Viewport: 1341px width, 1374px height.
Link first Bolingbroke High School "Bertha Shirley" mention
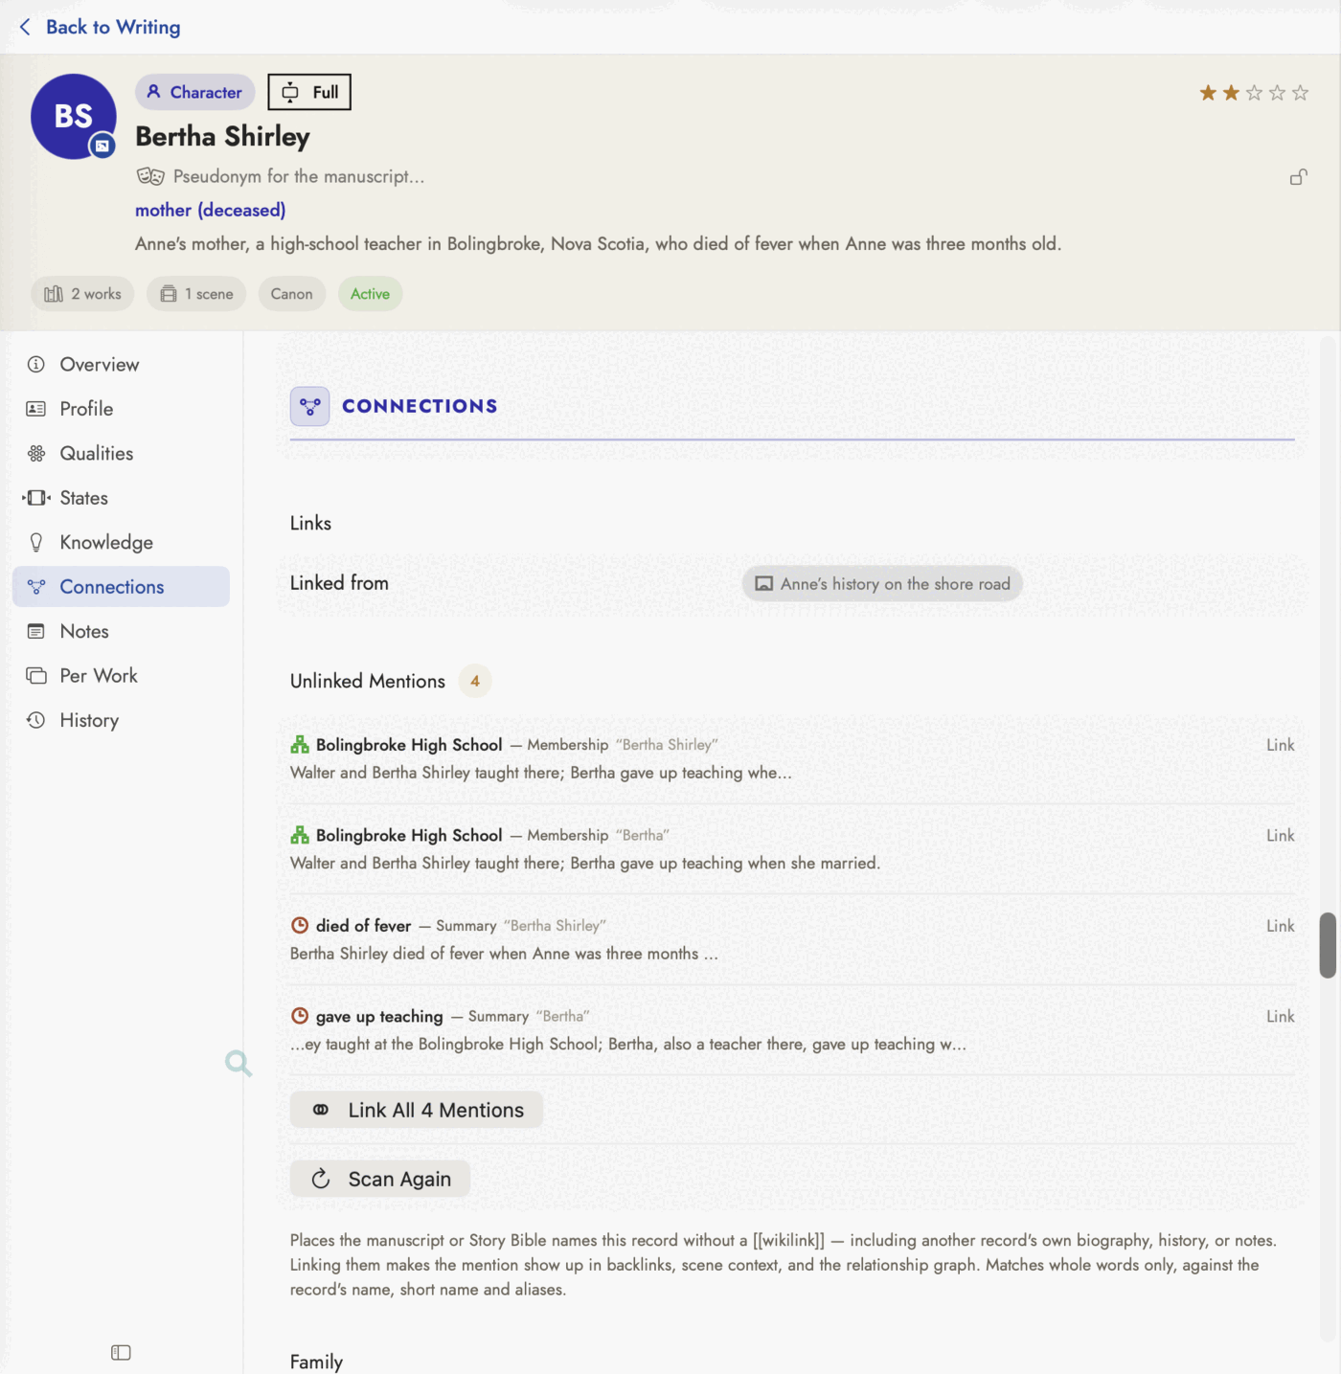point(1280,745)
